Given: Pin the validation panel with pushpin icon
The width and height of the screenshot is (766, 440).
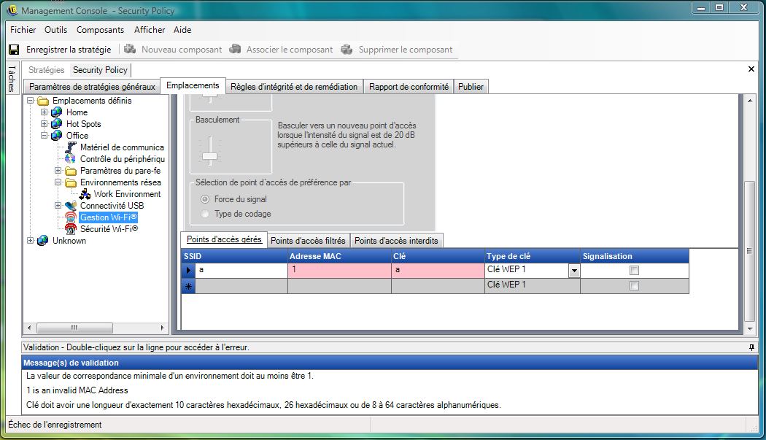Looking at the screenshot, I should (751, 347).
